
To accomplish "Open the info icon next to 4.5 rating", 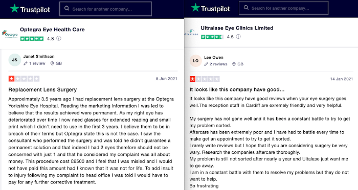I will coord(238,36).
